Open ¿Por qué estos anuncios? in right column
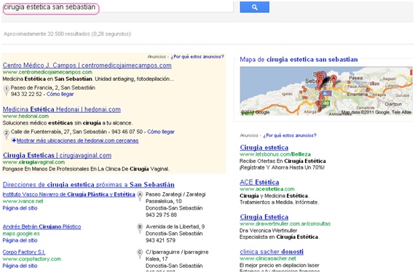 (290, 135)
